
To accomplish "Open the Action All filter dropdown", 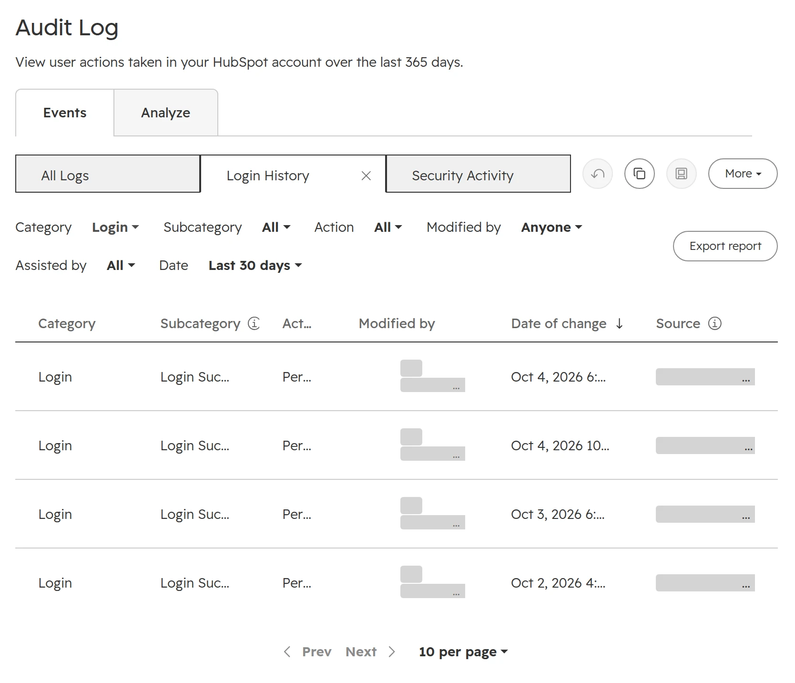I will (388, 227).
